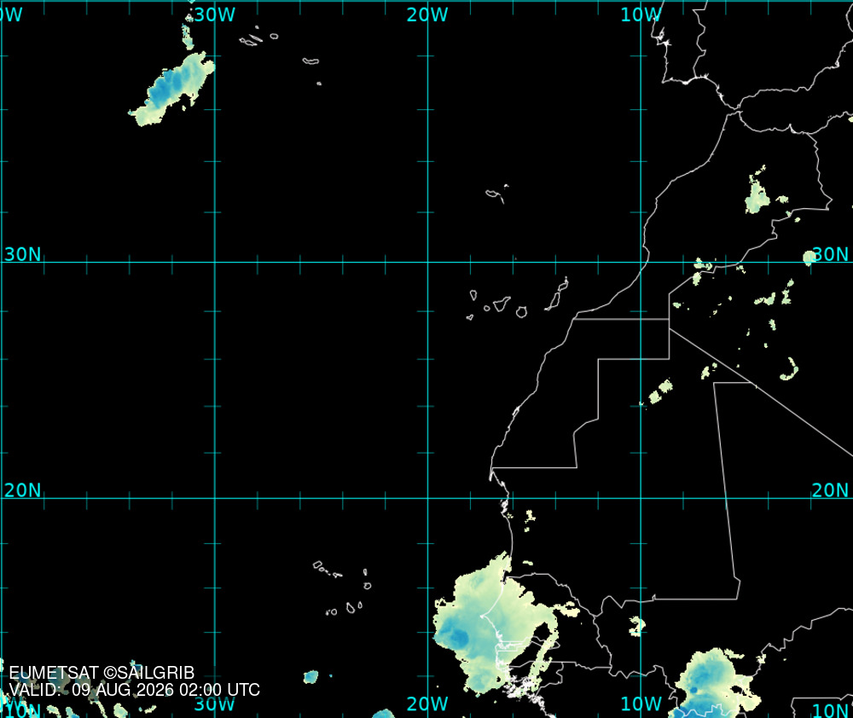Click the 20N label on right edge

pyautogui.click(x=830, y=490)
